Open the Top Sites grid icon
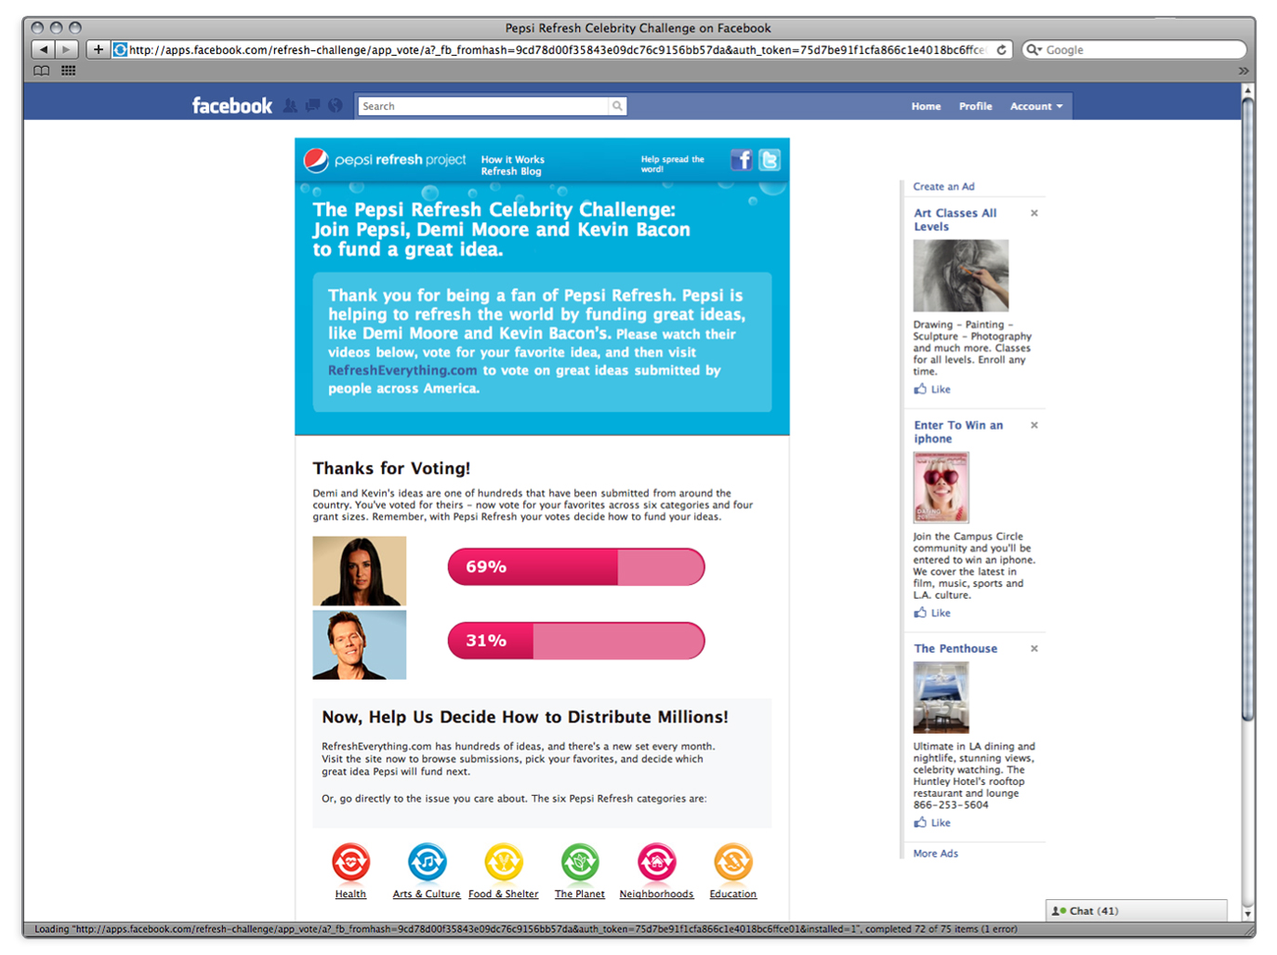The width and height of the screenshot is (1277, 955). pyautogui.click(x=69, y=71)
